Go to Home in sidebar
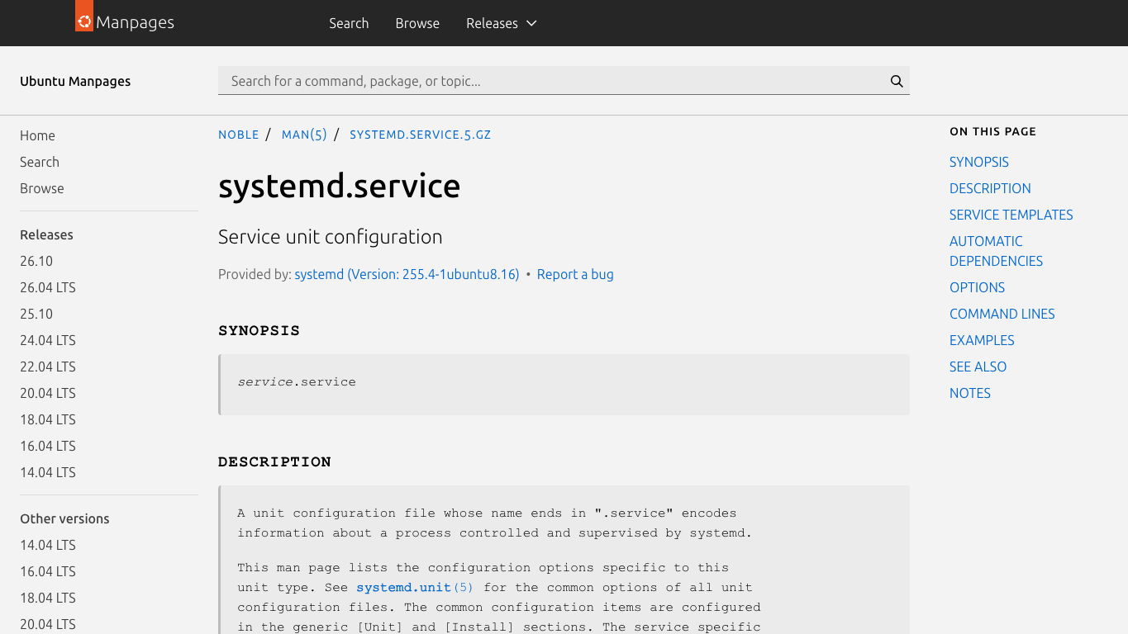The height and width of the screenshot is (634, 1128). click(37, 135)
